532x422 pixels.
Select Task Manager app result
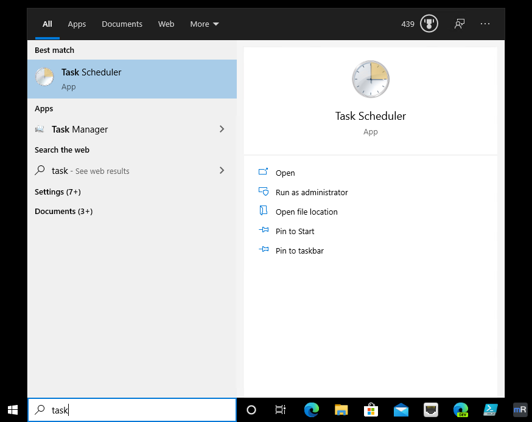(132, 129)
